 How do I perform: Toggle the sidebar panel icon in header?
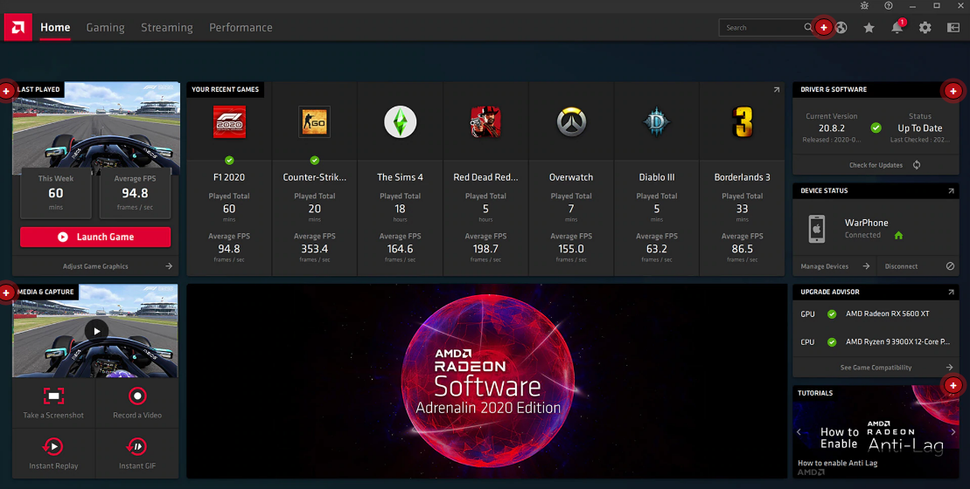953,28
